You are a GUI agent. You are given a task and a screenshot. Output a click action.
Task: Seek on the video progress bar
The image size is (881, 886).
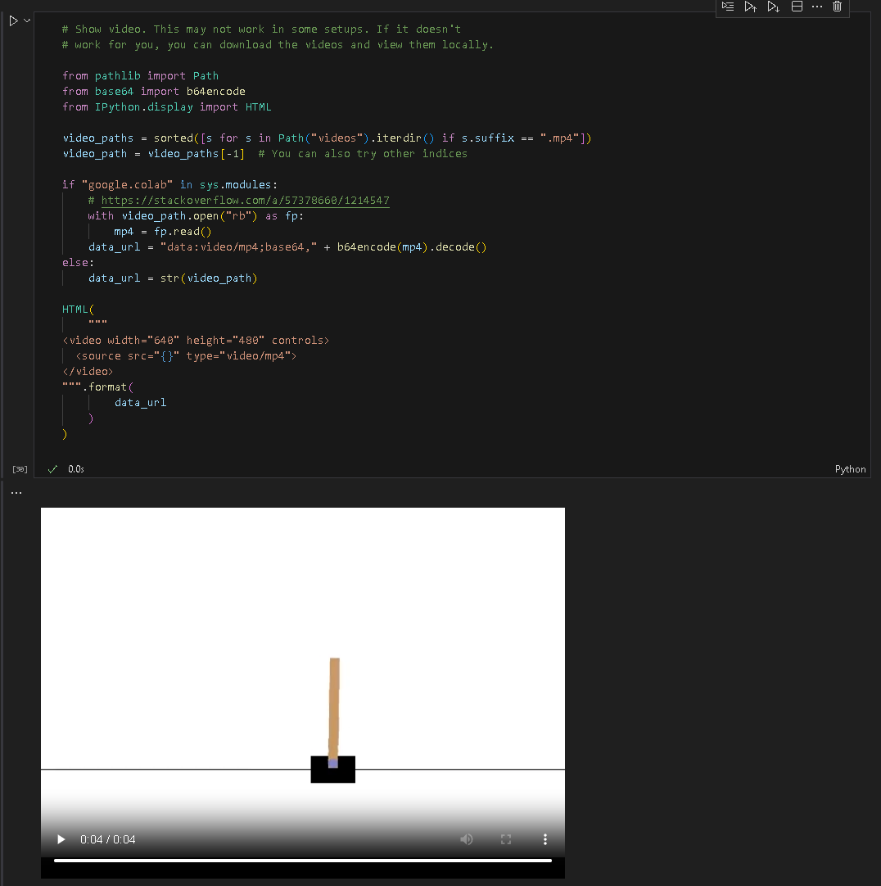[x=302, y=861]
